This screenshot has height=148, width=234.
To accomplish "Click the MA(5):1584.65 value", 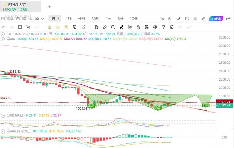I will [28, 39].
